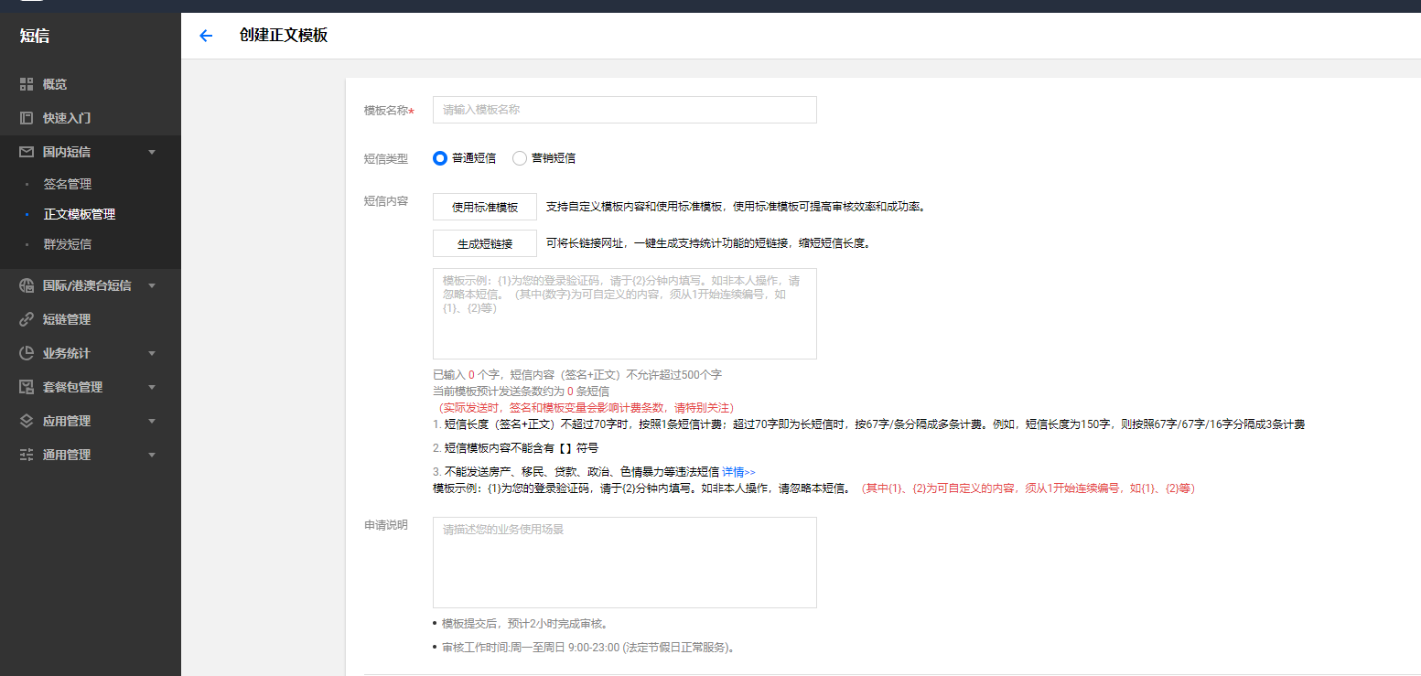Select the 营销短信 radio button
Viewport: 1421px width, 676px height.
coord(520,158)
